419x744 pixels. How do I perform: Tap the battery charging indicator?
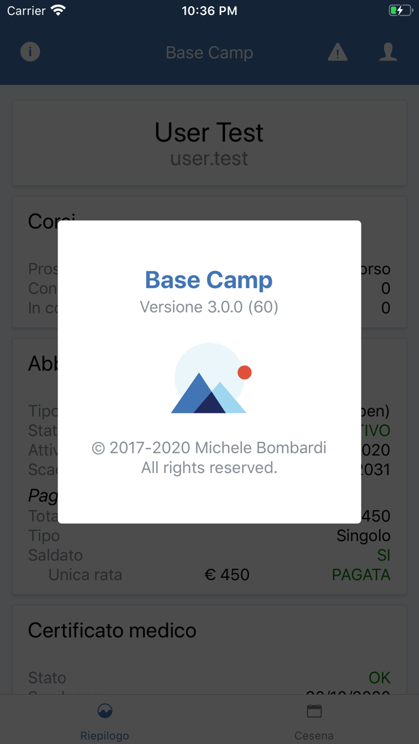(x=399, y=10)
